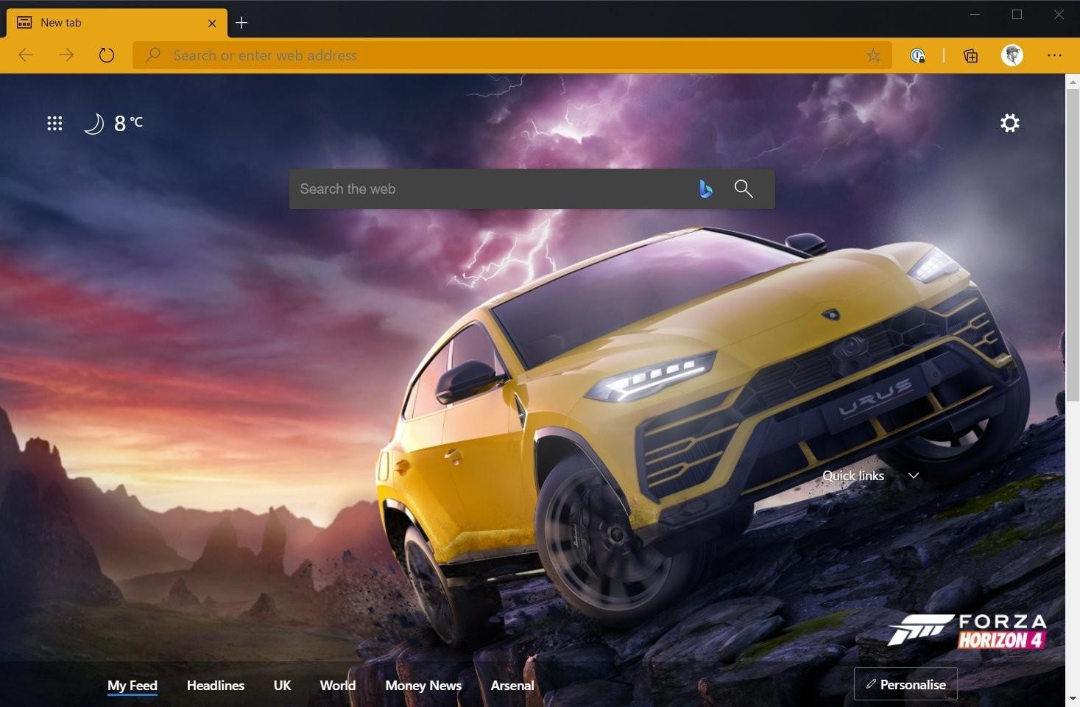Click the magnifier search button
Image resolution: width=1080 pixels, height=707 pixels.
[744, 189]
